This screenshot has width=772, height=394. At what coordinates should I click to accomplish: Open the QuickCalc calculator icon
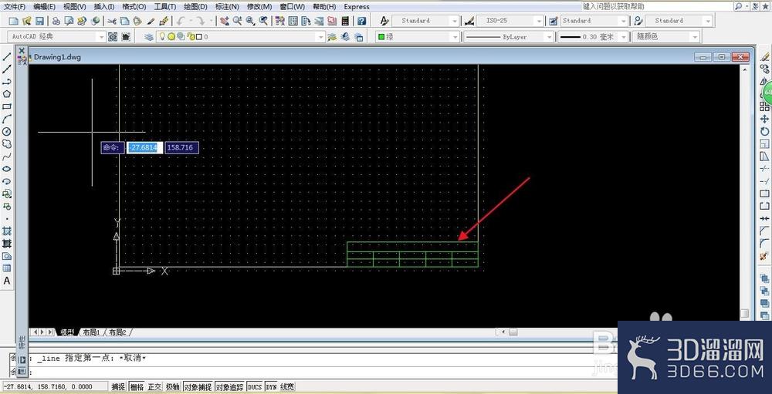coord(345,21)
